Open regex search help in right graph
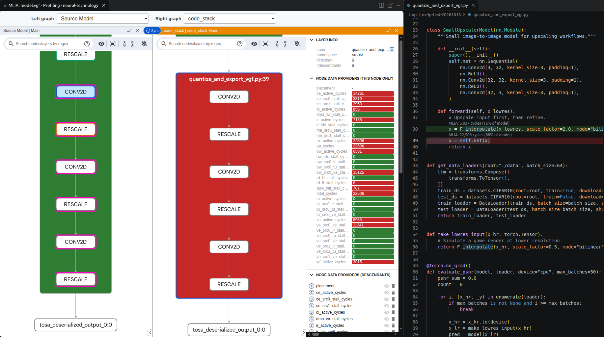This screenshot has height=337, width=604. tap(240, 44)
